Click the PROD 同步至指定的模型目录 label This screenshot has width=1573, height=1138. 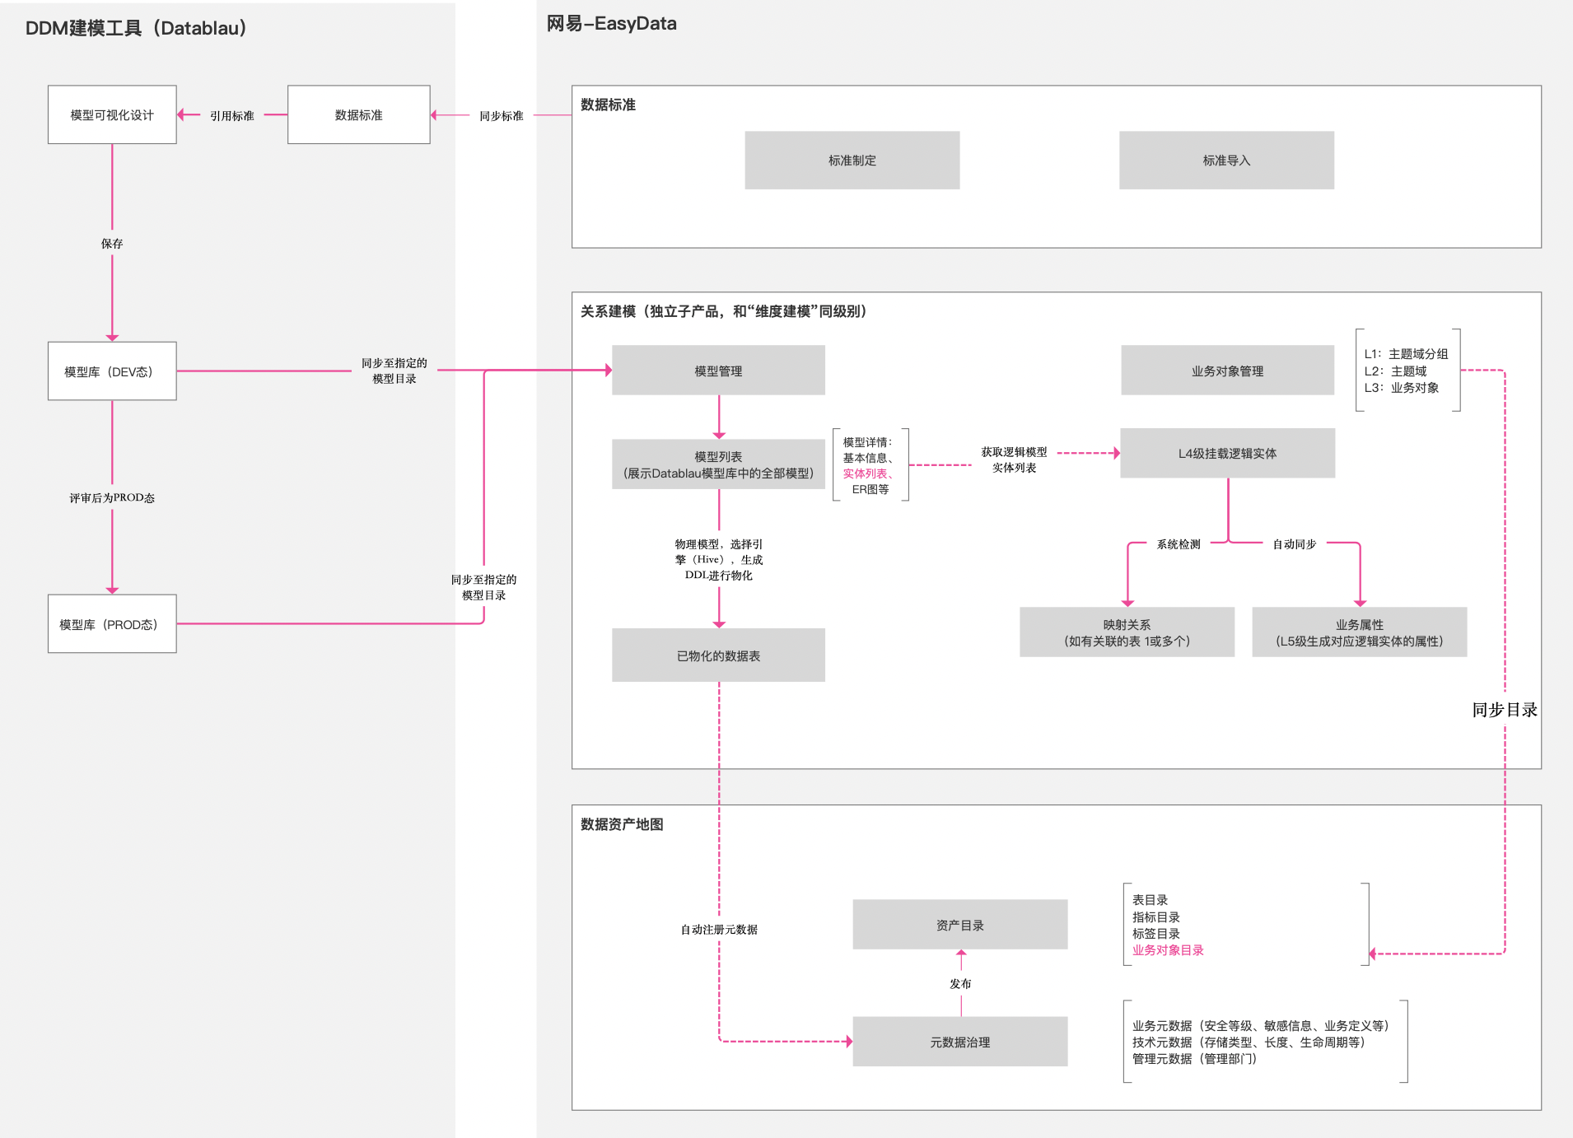coord(483,587)
